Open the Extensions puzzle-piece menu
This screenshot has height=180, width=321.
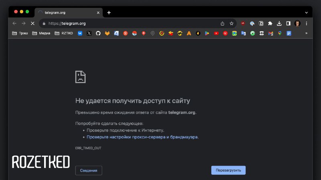[x=270, y=23]
